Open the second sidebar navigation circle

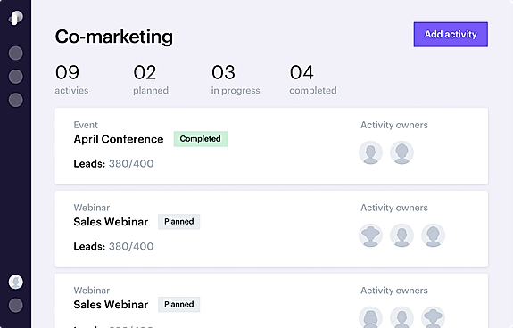tap(15, 77)
